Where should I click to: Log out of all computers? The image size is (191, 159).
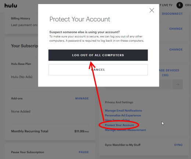(98, 55)
